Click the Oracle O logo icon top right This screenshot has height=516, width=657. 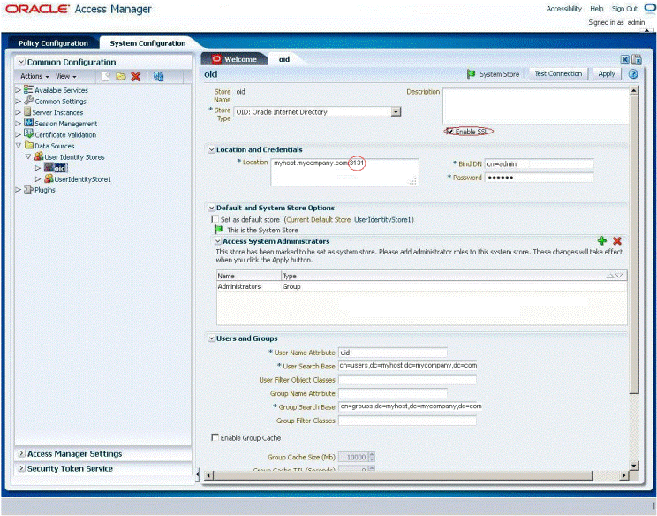pos(650,8)
